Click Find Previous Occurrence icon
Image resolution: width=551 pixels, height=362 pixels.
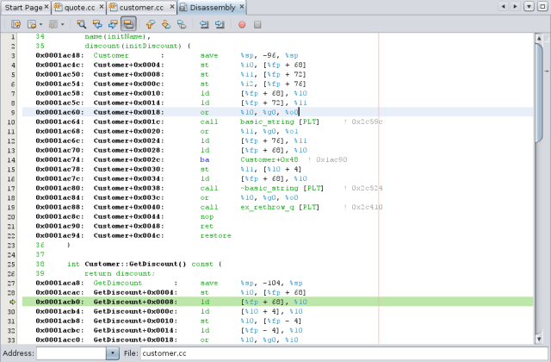click(x=97, y=24)
